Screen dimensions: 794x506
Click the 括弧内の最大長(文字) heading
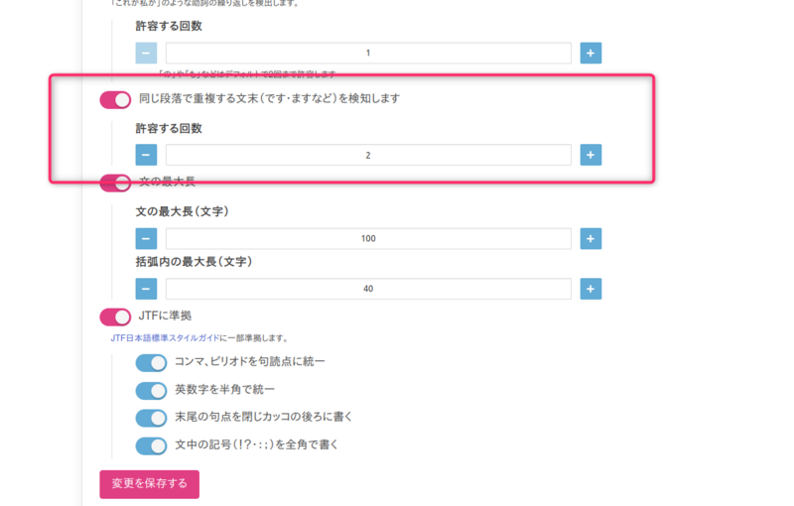click(194, 262)
